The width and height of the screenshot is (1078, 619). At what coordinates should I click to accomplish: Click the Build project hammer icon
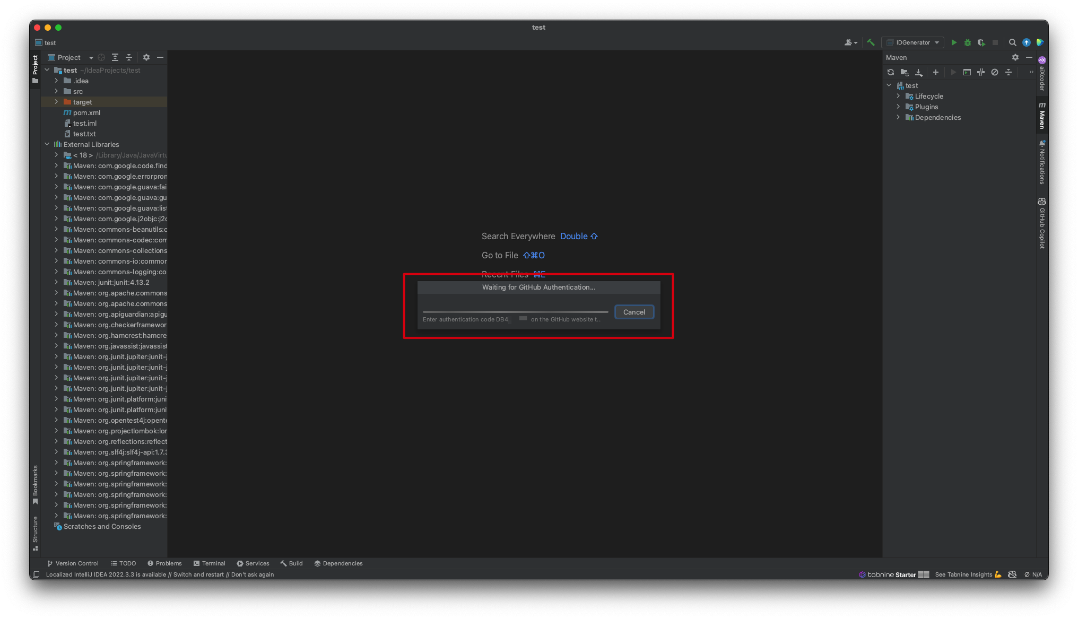click(871, 42)
